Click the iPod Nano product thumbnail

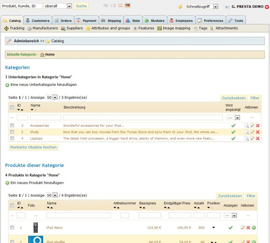coord(35,228)
